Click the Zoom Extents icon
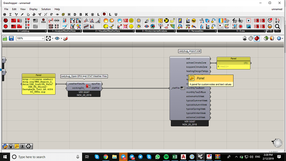 click(48, 38)
